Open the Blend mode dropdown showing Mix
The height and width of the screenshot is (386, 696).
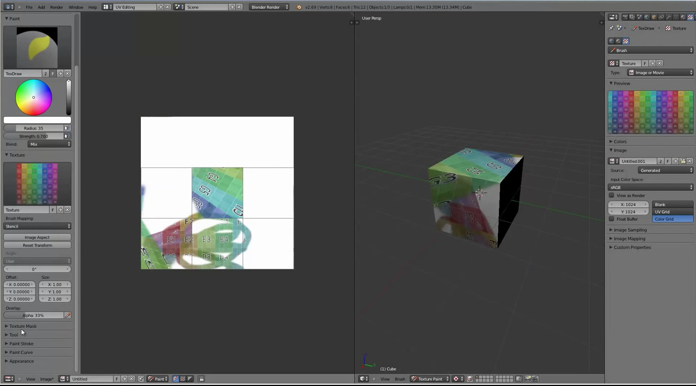pos(49,144)
